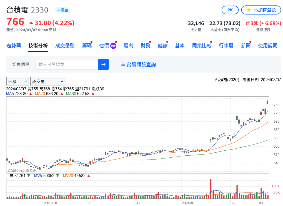Click the latest candlestick near 750

click(x=267, y=102)
